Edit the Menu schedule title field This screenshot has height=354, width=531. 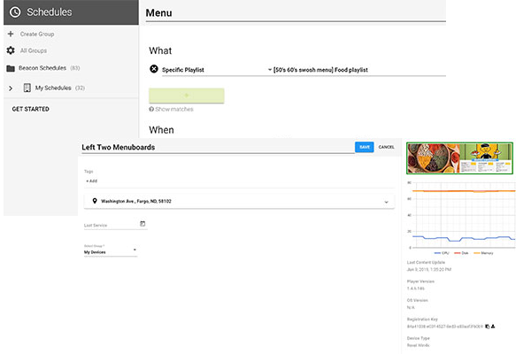click(296, 13)
